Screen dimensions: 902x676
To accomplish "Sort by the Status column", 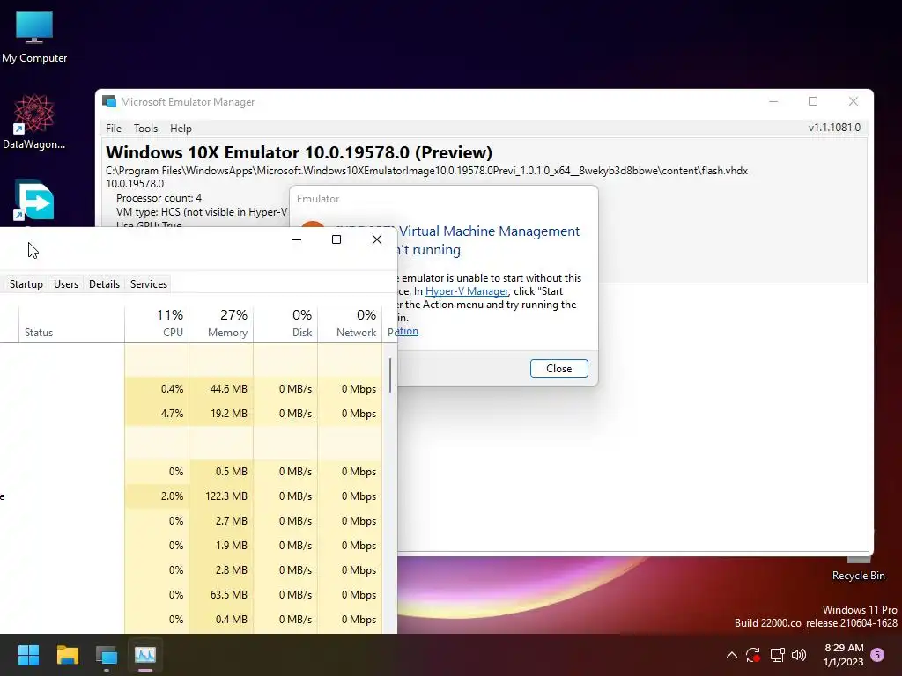I will click(x=71, y=325).
